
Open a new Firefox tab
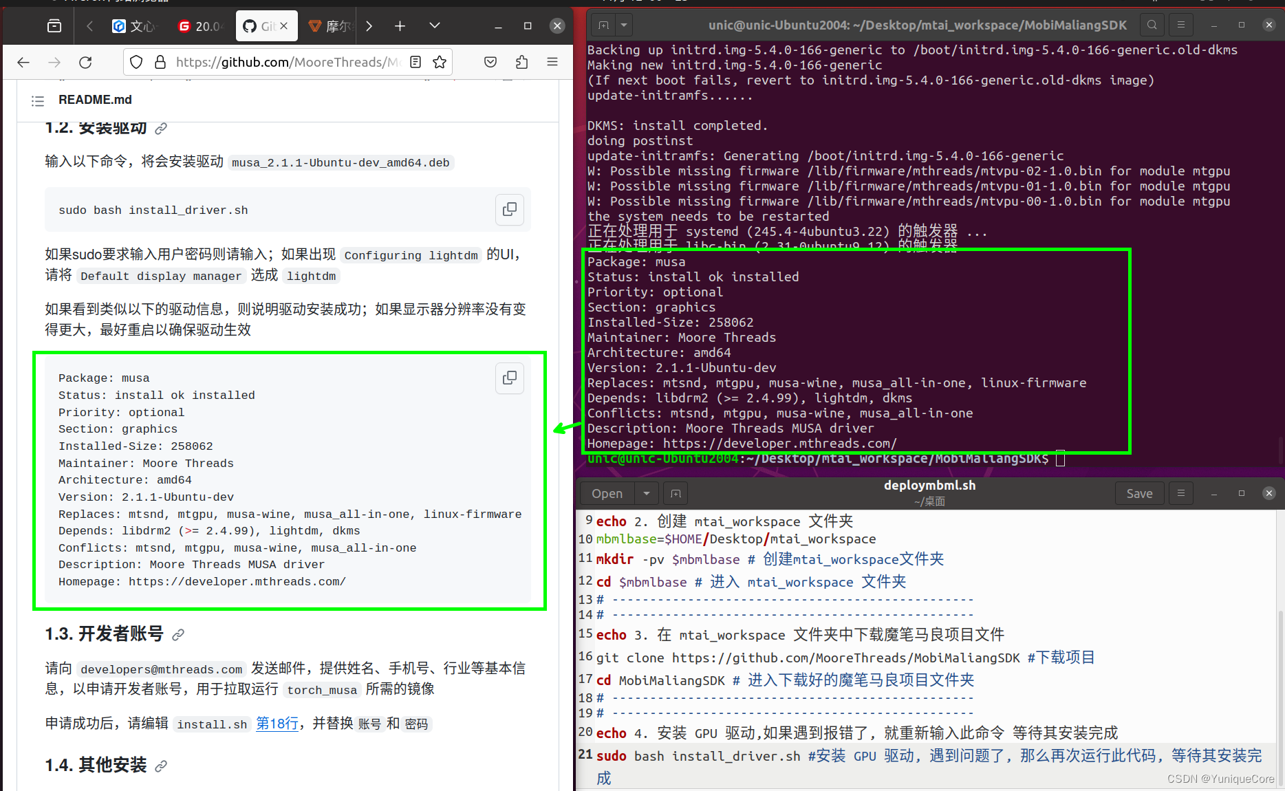coord(400,26)
